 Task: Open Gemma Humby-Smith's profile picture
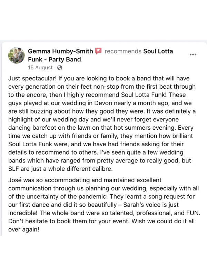pyautogui.click(x=16, y=56)
